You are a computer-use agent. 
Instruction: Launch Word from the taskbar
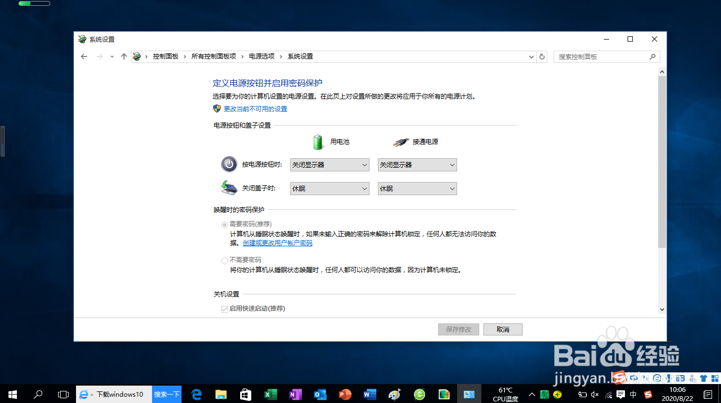tap(369, 394)
